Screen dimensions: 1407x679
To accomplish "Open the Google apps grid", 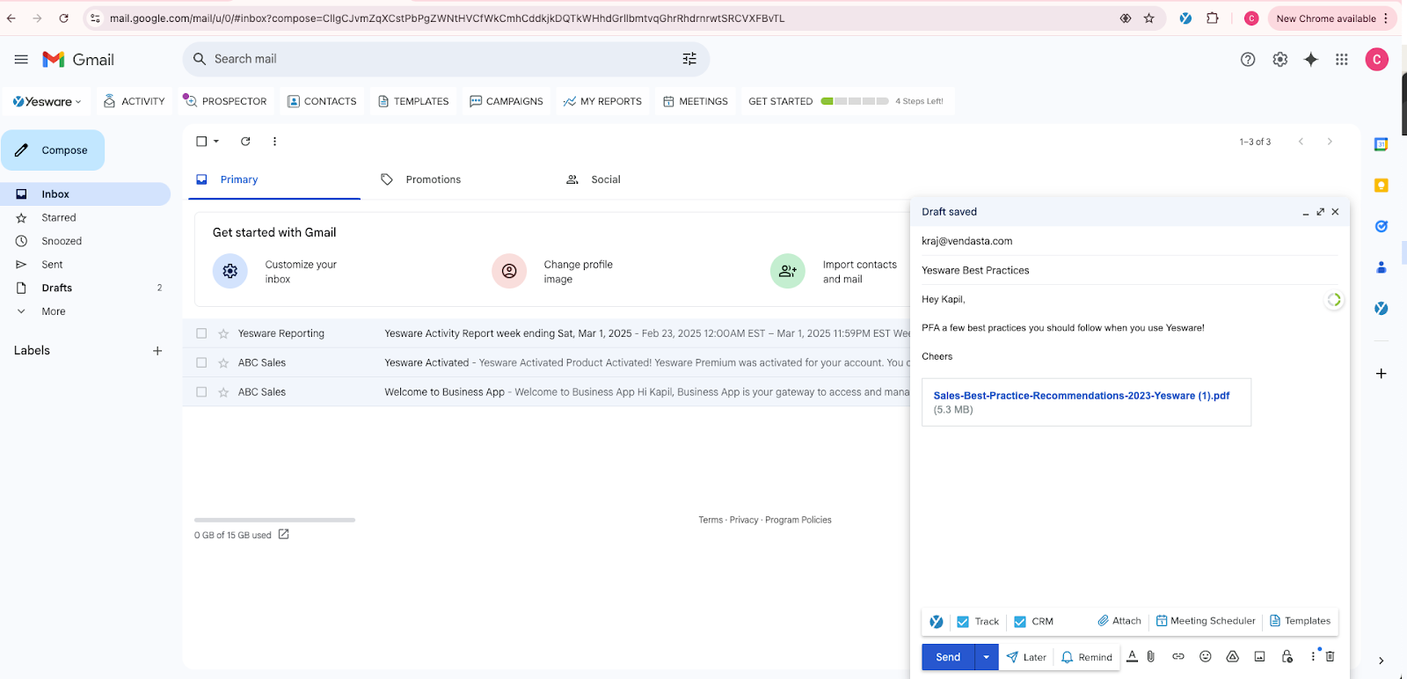I will (x=1342, y=59).
